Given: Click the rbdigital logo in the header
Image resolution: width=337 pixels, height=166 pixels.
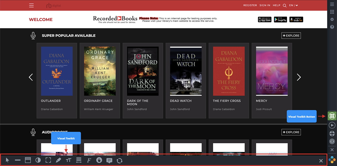Looking at the screenshot, I should (53, 5).
